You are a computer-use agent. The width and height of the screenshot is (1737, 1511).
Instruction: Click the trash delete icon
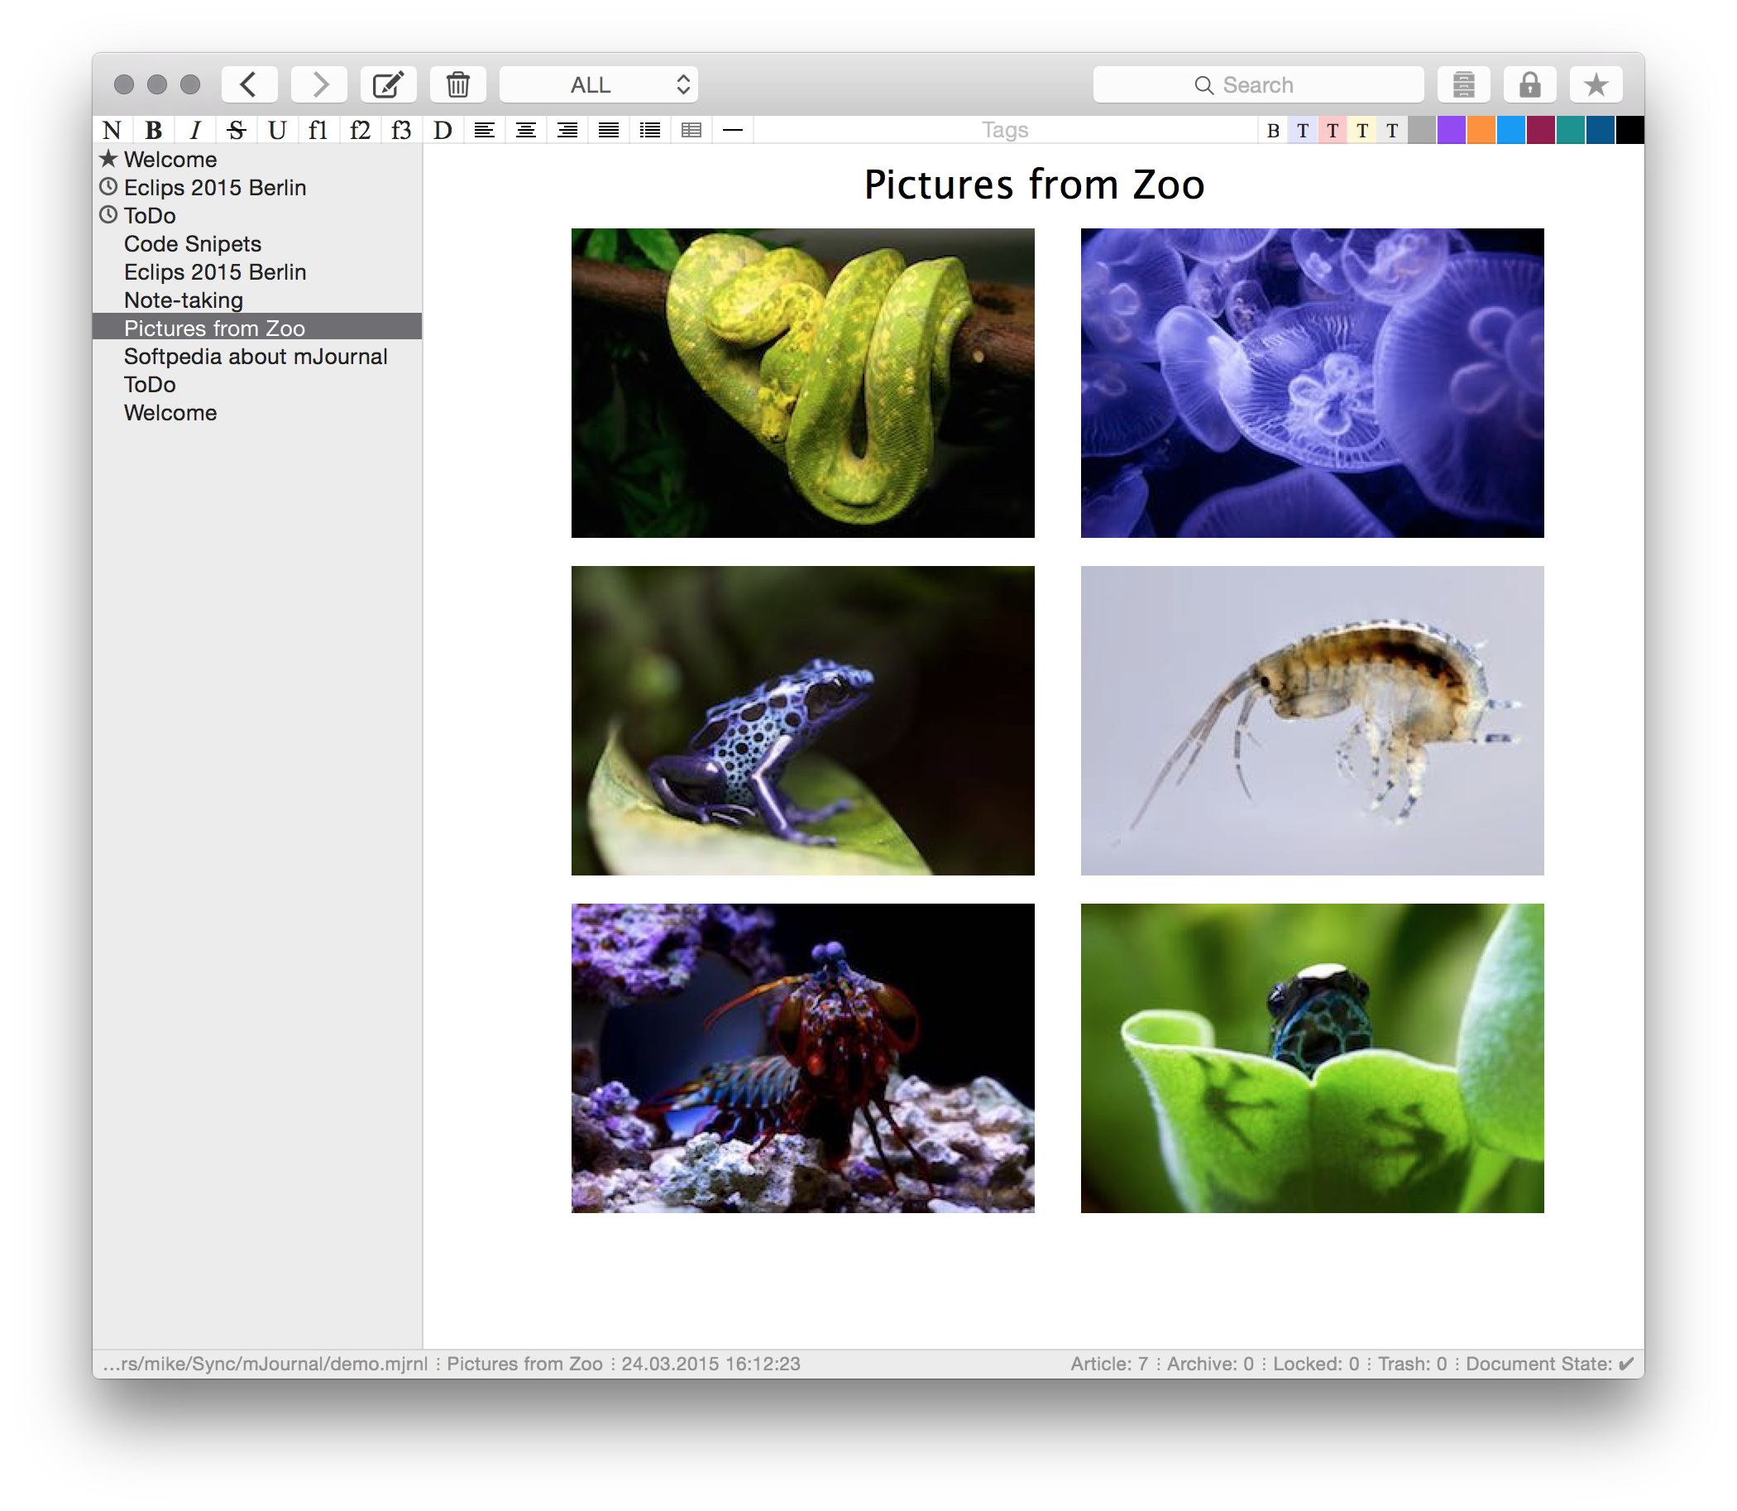tap(457, 84)
